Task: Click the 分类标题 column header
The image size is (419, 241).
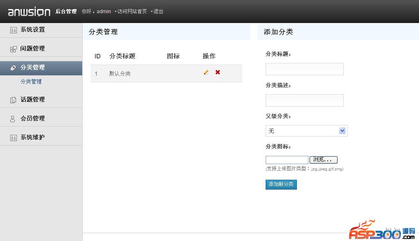Action: click(x=123, y=56)
